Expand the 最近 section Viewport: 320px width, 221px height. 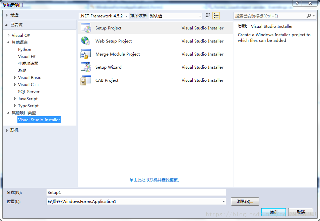pyautogui.click(x=7, y=15)
